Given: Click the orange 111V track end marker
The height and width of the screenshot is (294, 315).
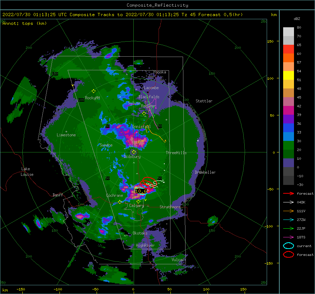Looking at the screenshot, I should point(165,141).
